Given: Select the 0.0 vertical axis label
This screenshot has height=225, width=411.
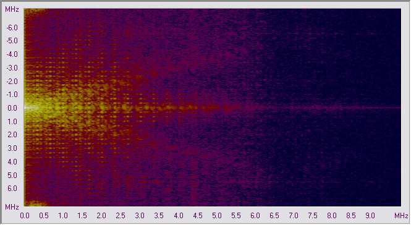Looking at the screenshot, I should click(x=12, y=108).
